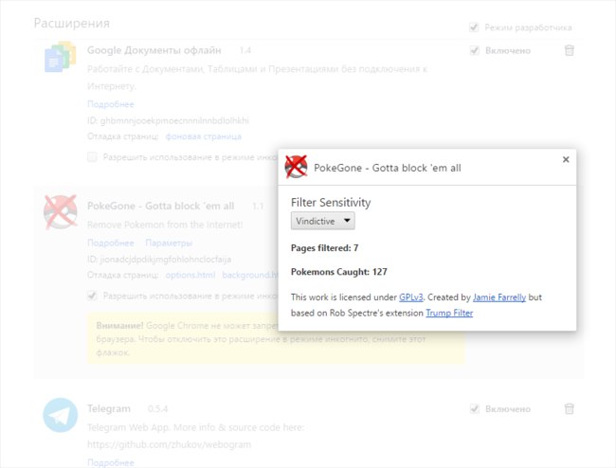Click the Google Документы офлайн extension icon
The height and width of the screenshot is (468, 616).
point(60,57)
